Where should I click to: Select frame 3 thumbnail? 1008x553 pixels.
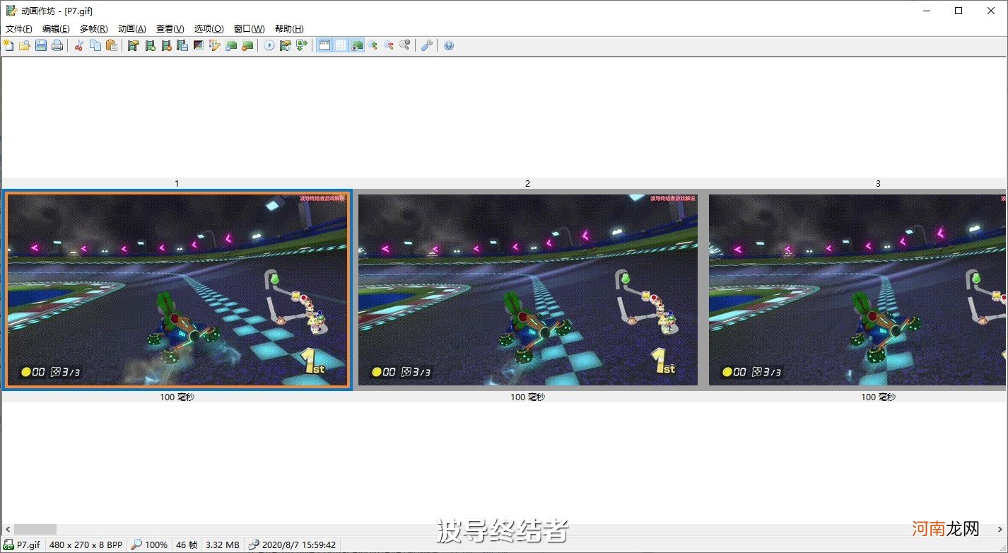pyautogui.click(x=857, y=289)
